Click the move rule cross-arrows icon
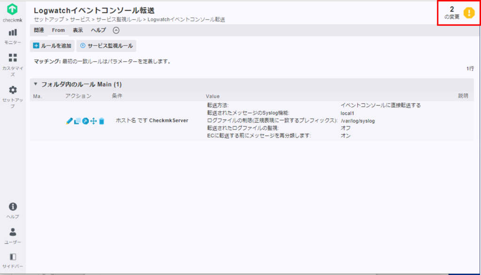The height and width of the screenshot is (275, 481). [93, 121]
